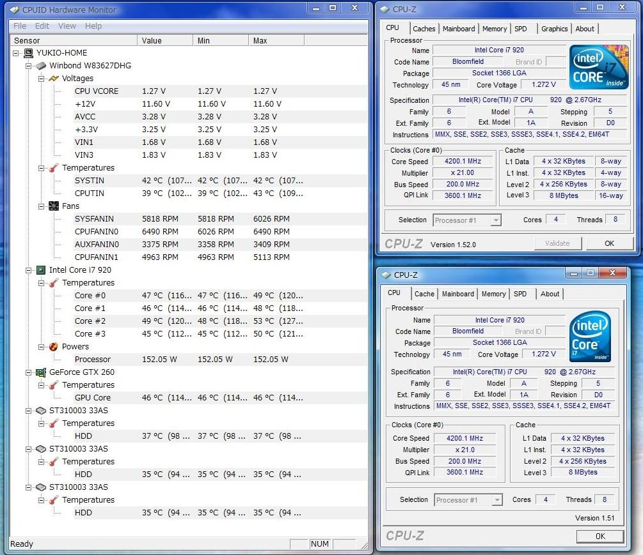Screen dimensions: 643x555
Task: Collapse the GeForce GTX 260 node
Action: (x=28, y=372)
